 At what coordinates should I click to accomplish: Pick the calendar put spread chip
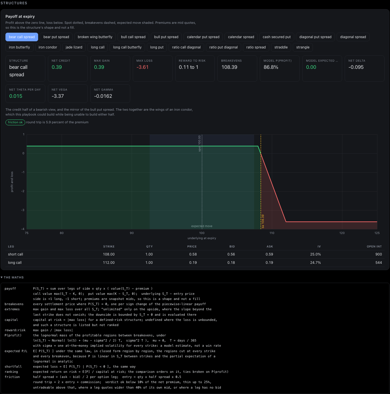pos(203,37)
